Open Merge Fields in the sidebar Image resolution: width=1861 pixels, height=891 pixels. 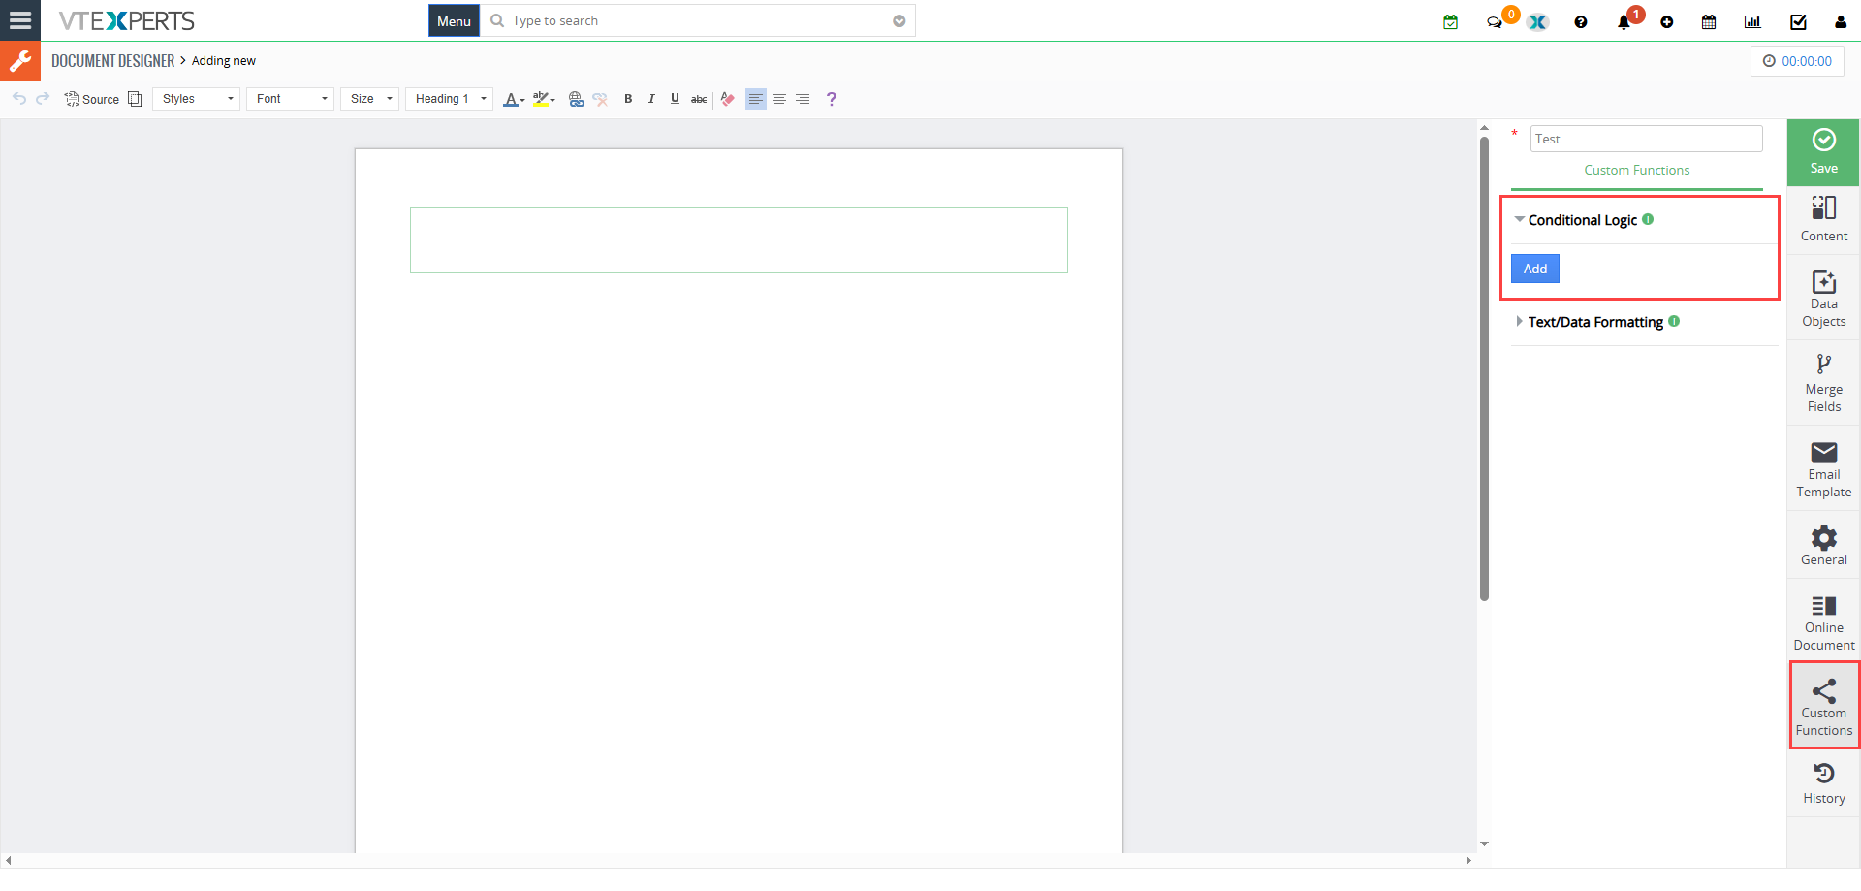coord(1823,383)
